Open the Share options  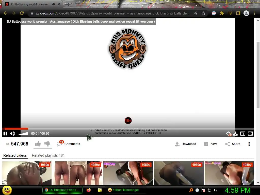[x=233, y=144]
